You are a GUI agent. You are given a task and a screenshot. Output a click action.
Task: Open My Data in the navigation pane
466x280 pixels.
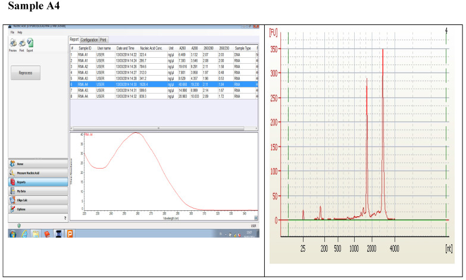click(x=38, y=191)
